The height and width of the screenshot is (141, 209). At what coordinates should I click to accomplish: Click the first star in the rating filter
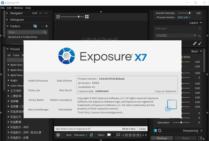126,135
